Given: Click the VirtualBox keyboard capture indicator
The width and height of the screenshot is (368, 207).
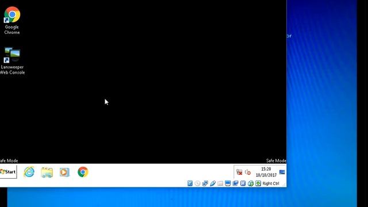Looking at the screenshot, I should click(258, 183).
